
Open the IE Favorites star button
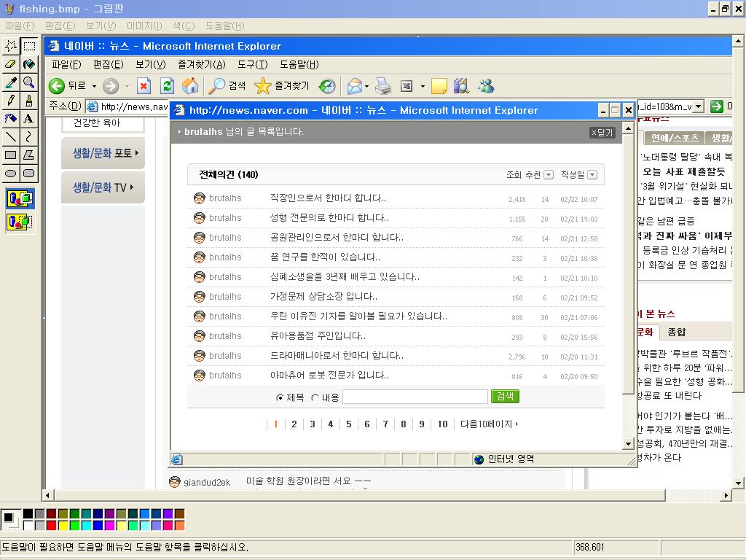tap(282, 86)
